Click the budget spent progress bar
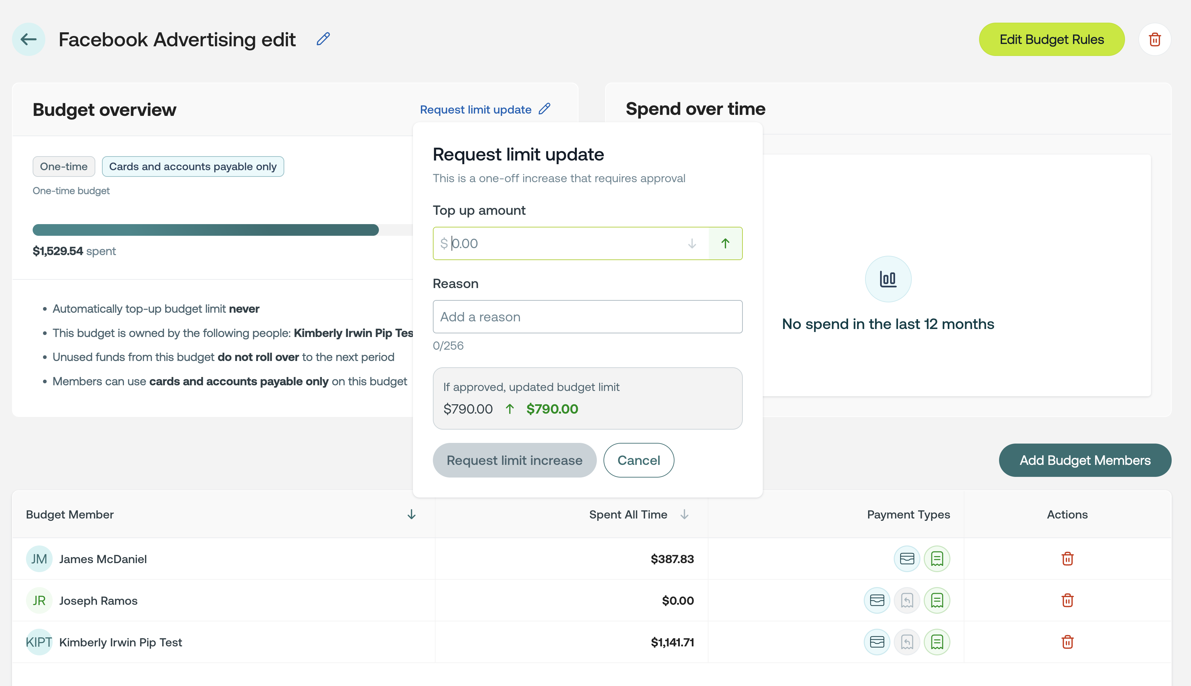1191x686 pixels. click(223, 229)
